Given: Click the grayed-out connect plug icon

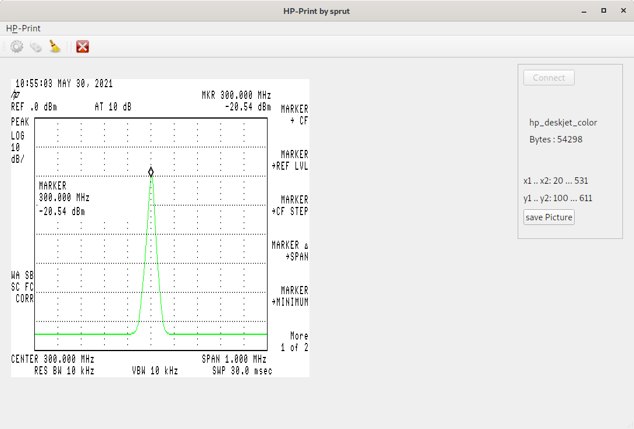Looking at the screenshot, I should tap(36, 47).
